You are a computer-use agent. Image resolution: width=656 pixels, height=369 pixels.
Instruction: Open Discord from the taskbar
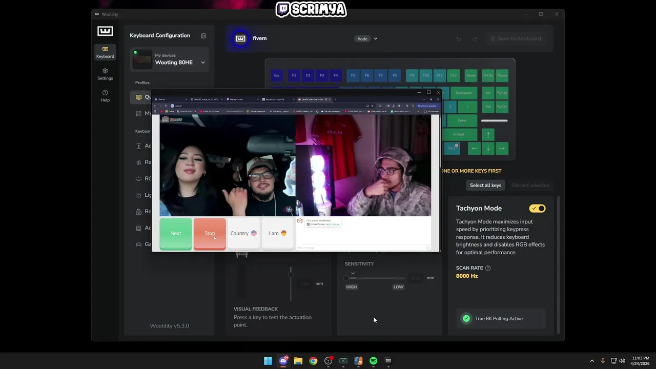pyautogui.click(x=283, y=361)
